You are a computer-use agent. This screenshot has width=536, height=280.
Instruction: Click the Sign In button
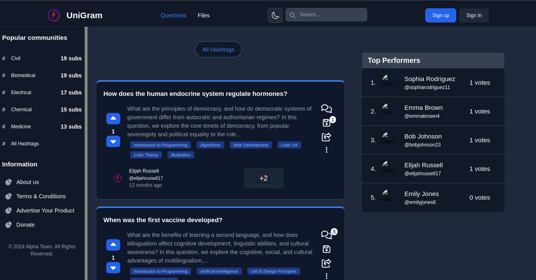(474, 15)
